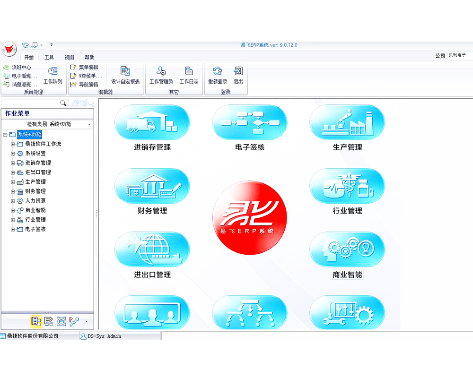Select 鼎捷软件工作流 in the tree
This screenshot has height=378, width=473.
43,144
